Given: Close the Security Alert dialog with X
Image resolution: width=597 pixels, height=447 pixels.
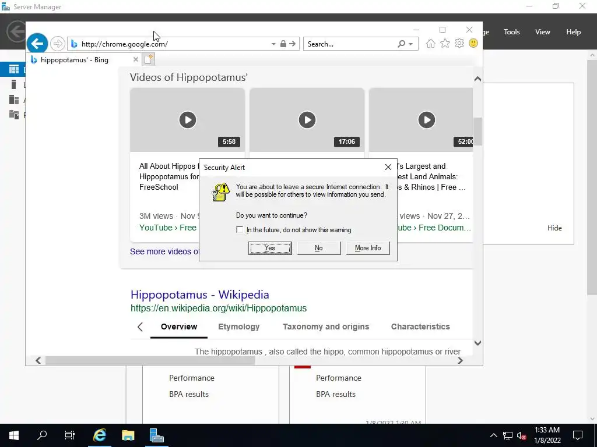Looking at the screenshot, I should pos(388,167).
